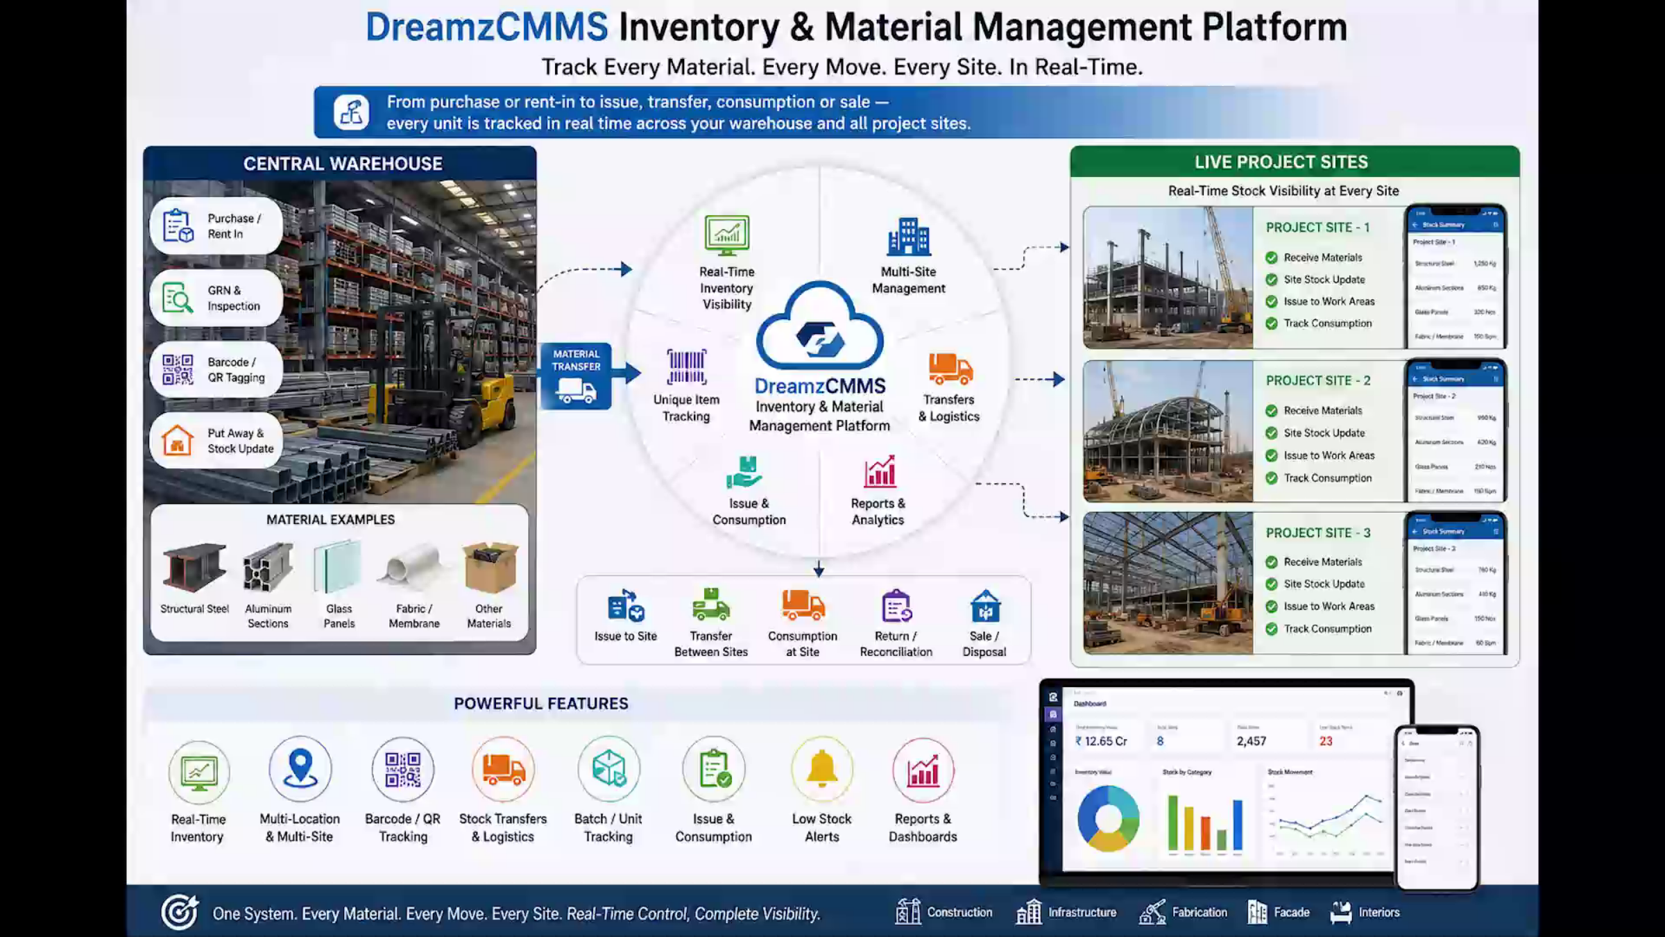Click the "CENTRAL WAREHOUSE" header
The image size is (1665, 937).
[x=343, y=164]
